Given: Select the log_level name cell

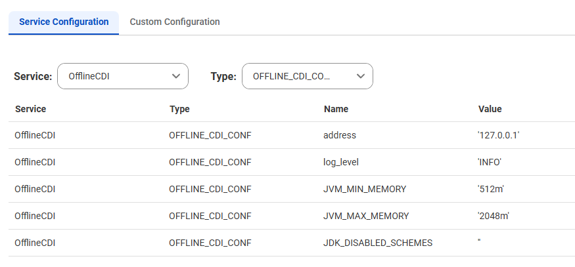Looking at the screenshot, I should pos(341,162).
